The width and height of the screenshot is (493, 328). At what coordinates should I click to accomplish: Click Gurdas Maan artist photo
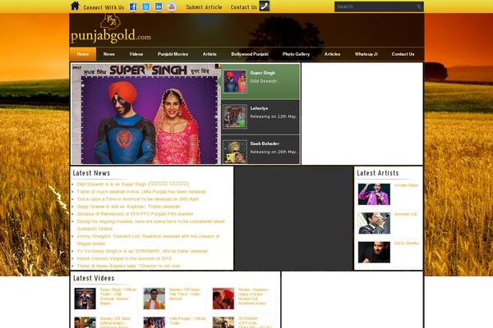[x=374, y=194]
